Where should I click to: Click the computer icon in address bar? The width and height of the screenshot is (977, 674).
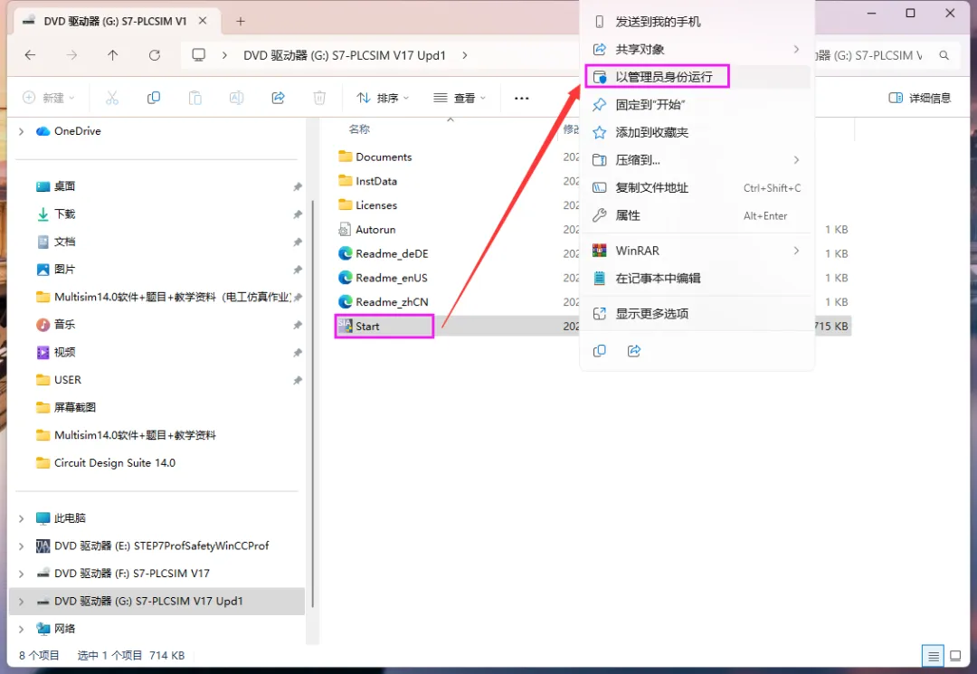[198, 55]
